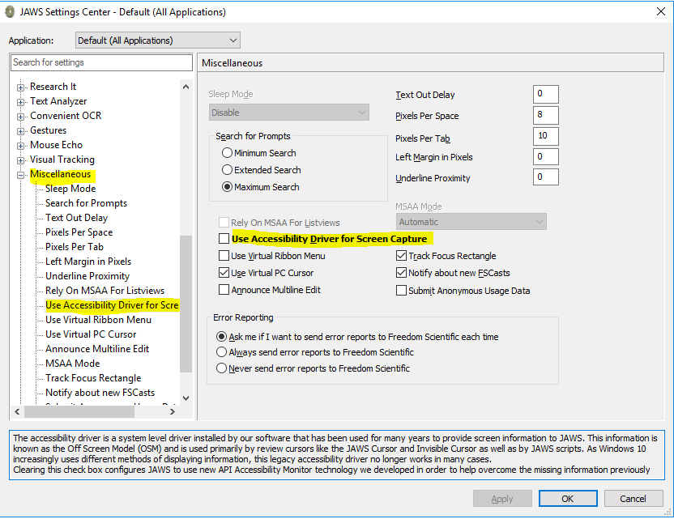
Task: Click Cancel to discard changes
Action: (x=633, y=498)
